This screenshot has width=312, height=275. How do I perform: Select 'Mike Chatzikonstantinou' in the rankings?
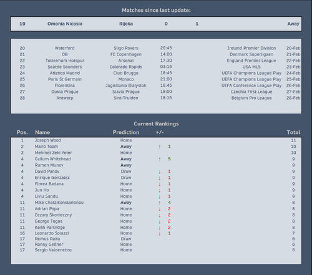59,203
